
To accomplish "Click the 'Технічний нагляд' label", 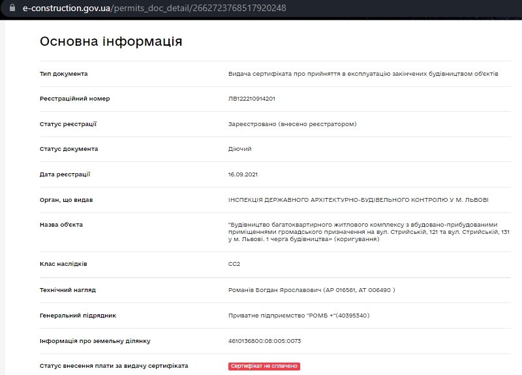I will pyautogui.click(x=68, y=290).
